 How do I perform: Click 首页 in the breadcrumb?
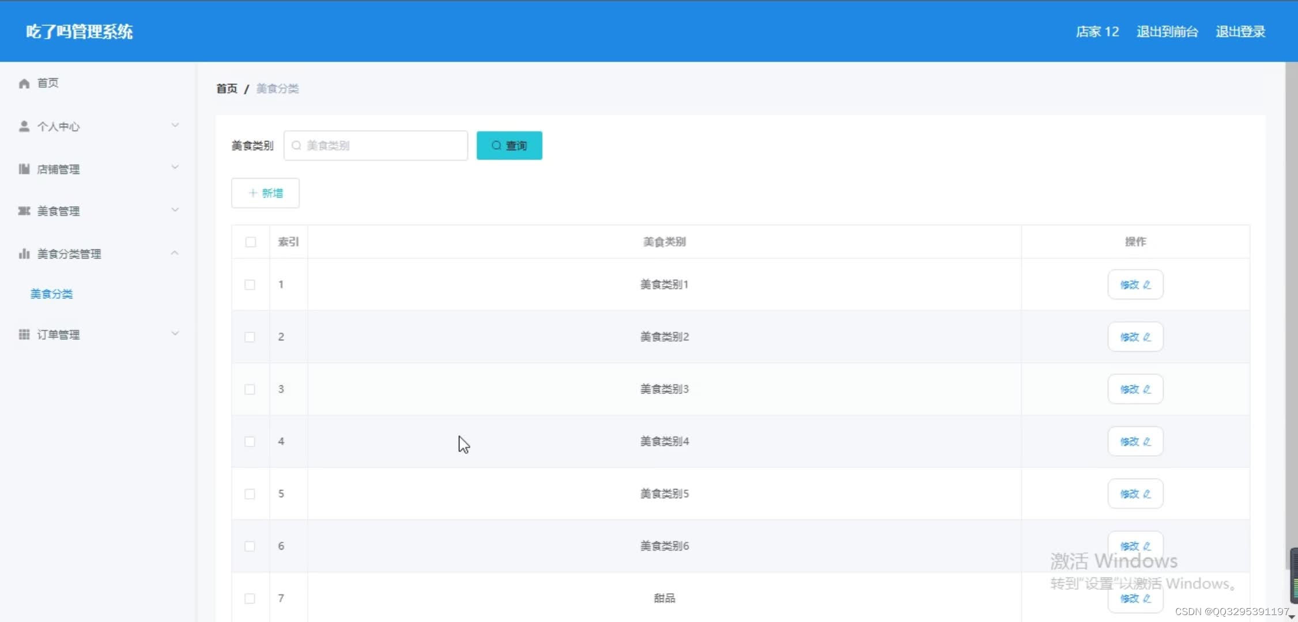coord(227,89)
